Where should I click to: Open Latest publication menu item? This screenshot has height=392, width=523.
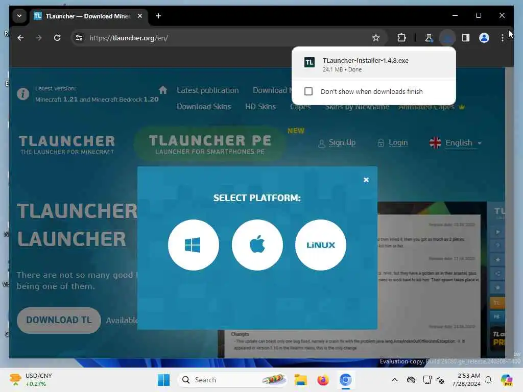(x=207, y=90)
